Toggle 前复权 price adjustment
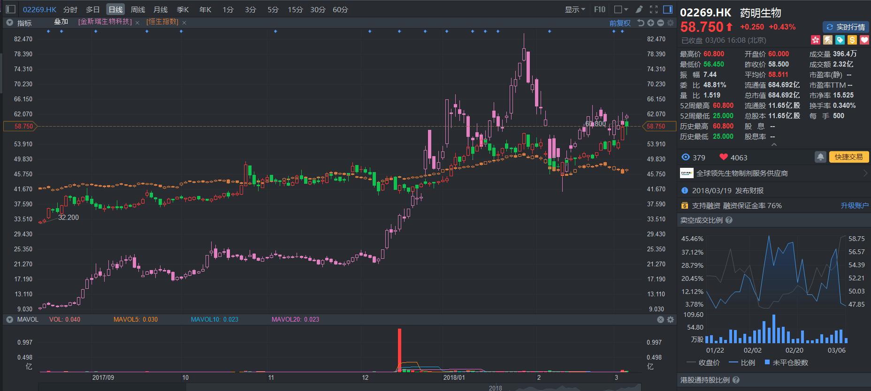This screenshot has width=871, height=391. point(619,23)
